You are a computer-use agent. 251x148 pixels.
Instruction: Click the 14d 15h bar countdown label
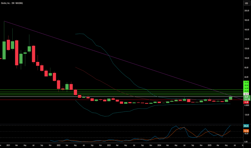click(247, 99)
